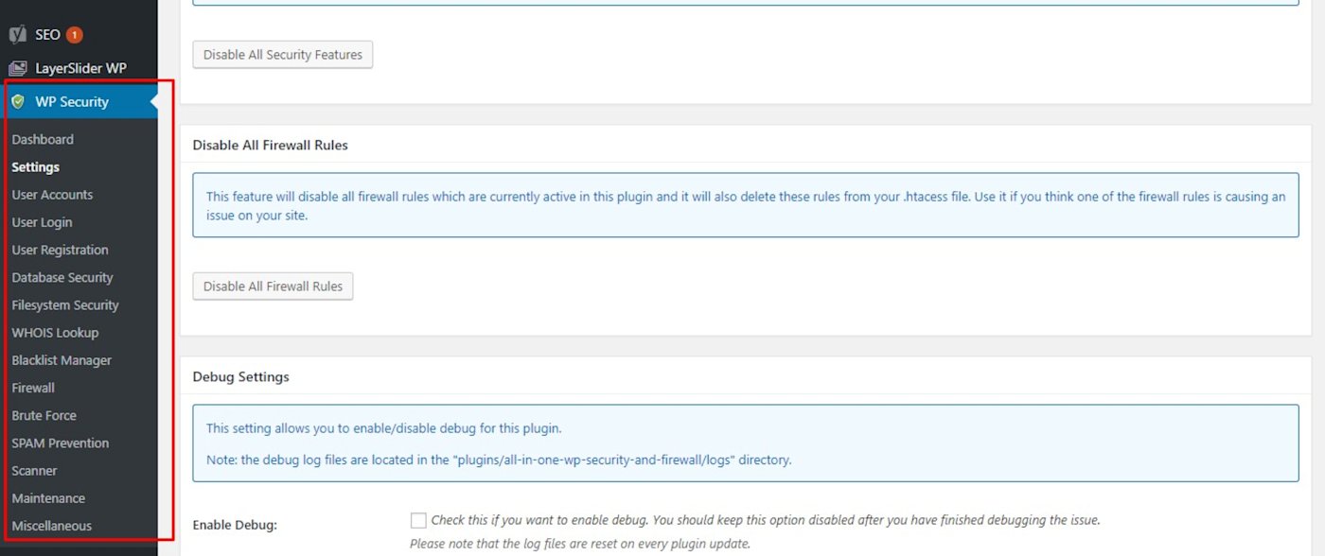
Task: Open the Blacklist Manager page
Action: [x=62, y=360]
